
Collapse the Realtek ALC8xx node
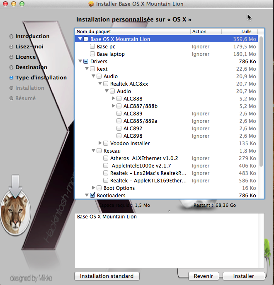pyautogui.click(x=100, y=84)
